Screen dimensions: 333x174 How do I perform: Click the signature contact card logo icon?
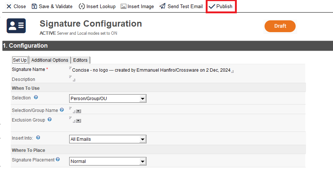(16, 26)
